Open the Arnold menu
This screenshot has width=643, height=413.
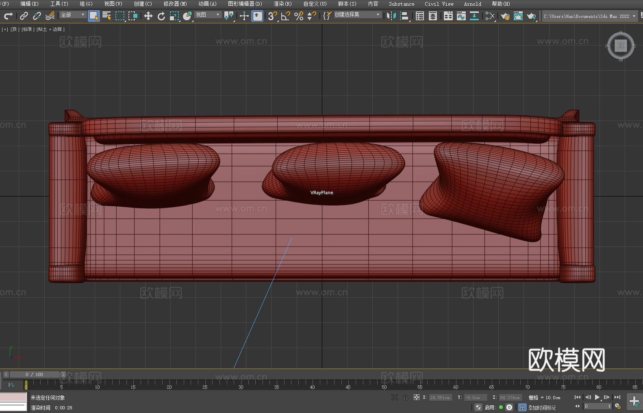472,4
